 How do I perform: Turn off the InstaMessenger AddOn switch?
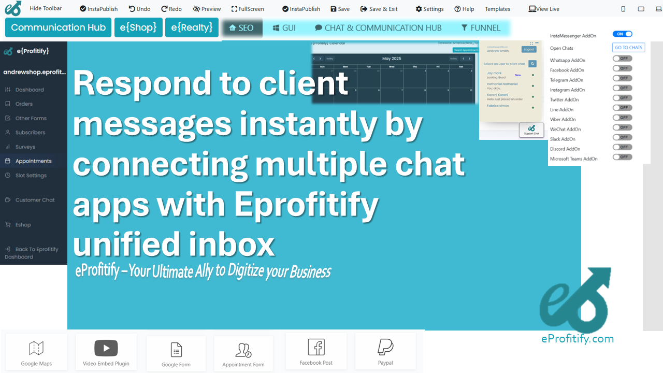622,34
